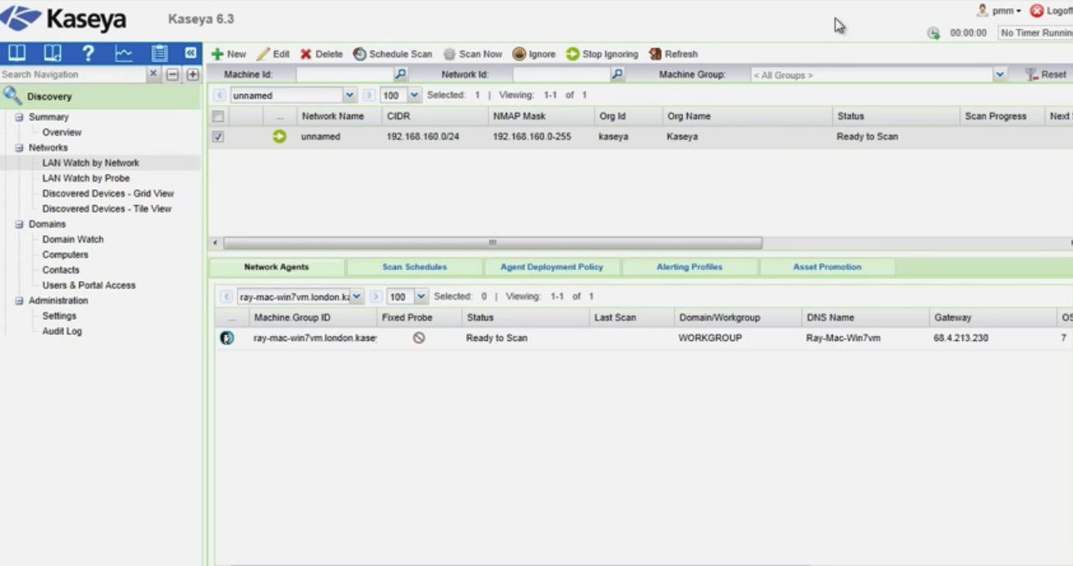Image resolution: width=1073 pixels, height=566 pixels.
Task: Uncheck the unnamed network row checkbox
Action: pyautogui.click(x=218, y=137)
